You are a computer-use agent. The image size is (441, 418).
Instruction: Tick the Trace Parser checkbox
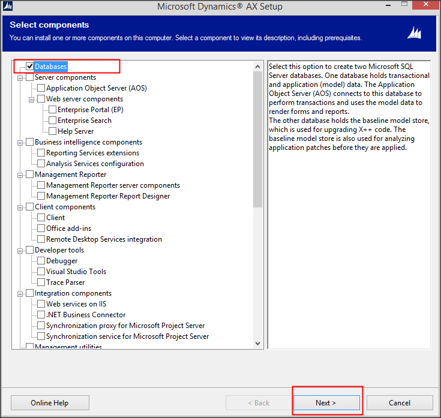pyautogui.click(x=41, y=282)
